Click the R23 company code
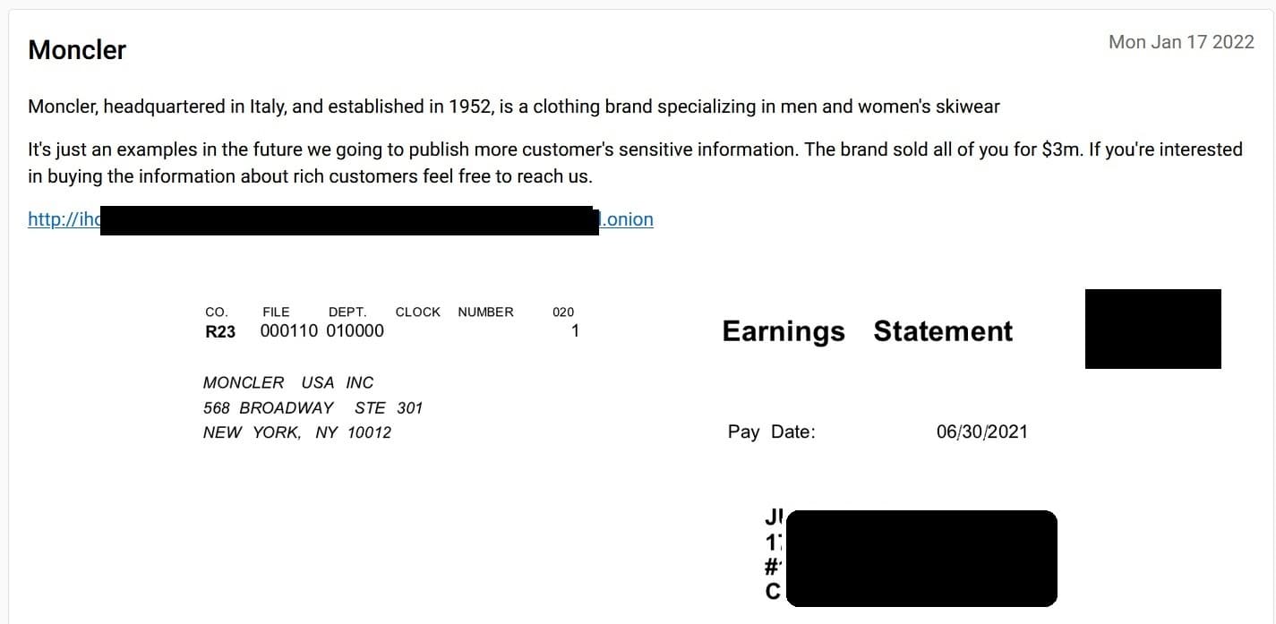Image resolution: width=1276 pixels, height=624 pixels. coord(220,331)
